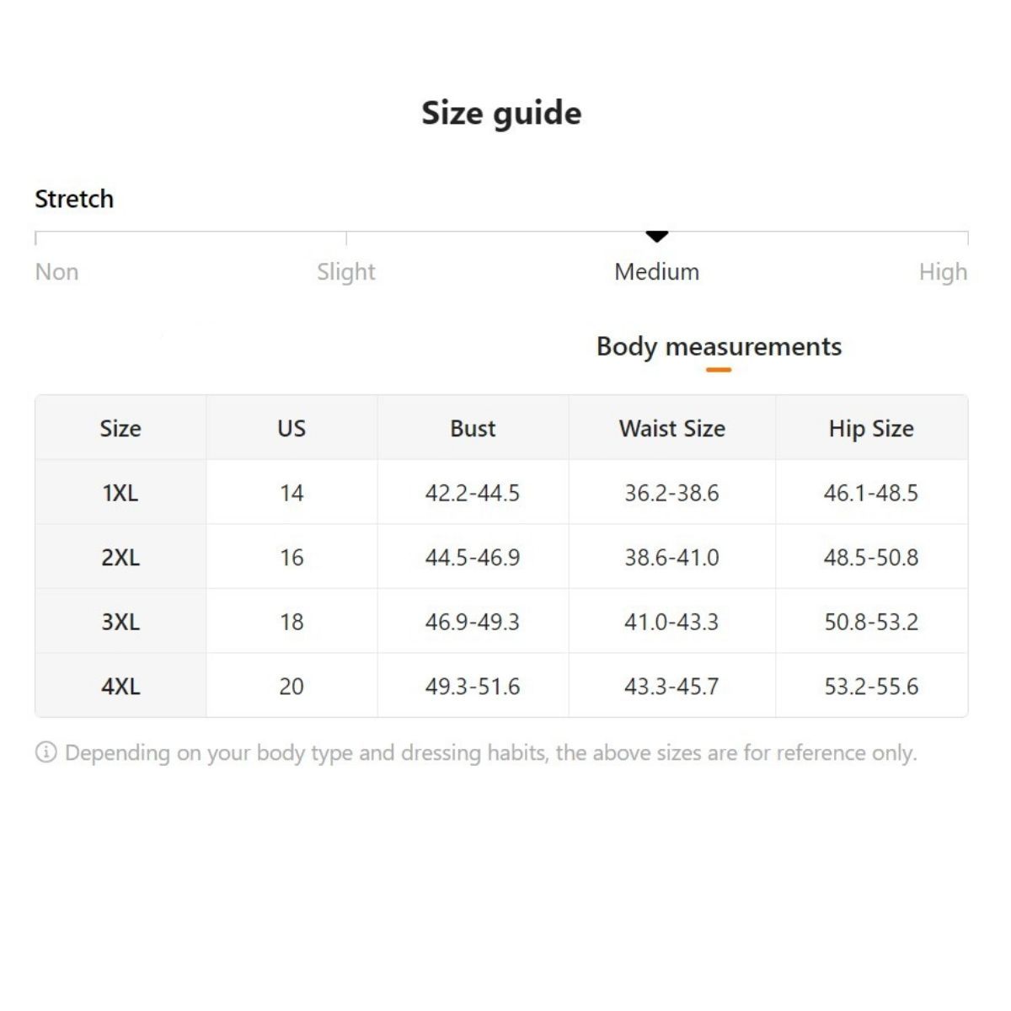The width and height of the screenshot is (1011, 1011).
Task: Click the Non stretch label
Action: (x=56, y=272)
